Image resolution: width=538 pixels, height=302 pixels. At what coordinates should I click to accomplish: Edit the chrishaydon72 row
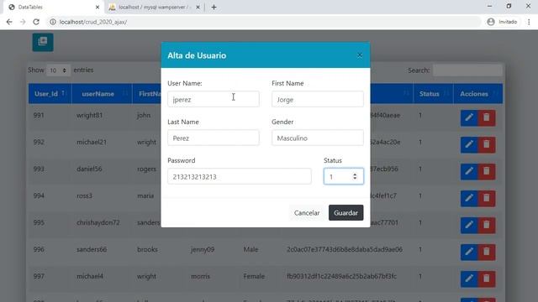point(469,225)
